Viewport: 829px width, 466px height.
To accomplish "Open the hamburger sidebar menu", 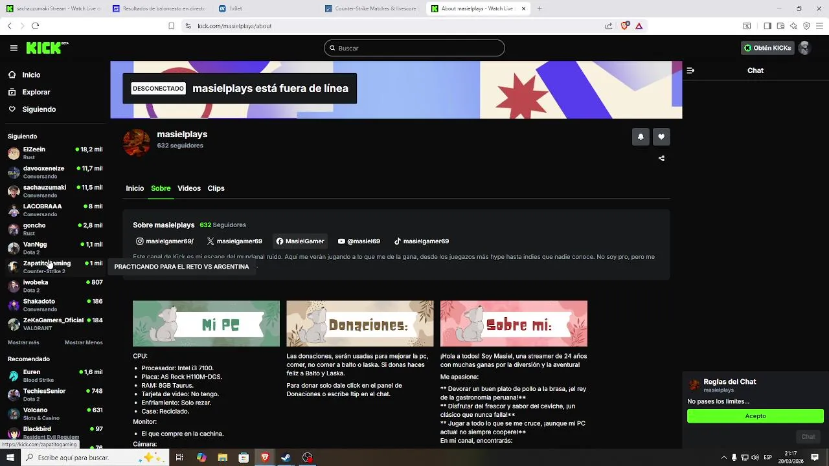I will 14,48.
